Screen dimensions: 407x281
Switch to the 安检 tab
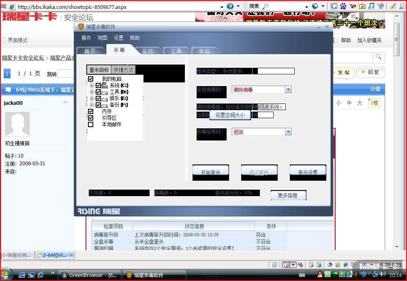coord(204,51)
